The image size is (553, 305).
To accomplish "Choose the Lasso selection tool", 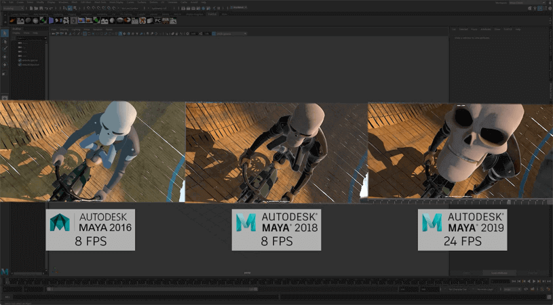I will click(5, 41).
